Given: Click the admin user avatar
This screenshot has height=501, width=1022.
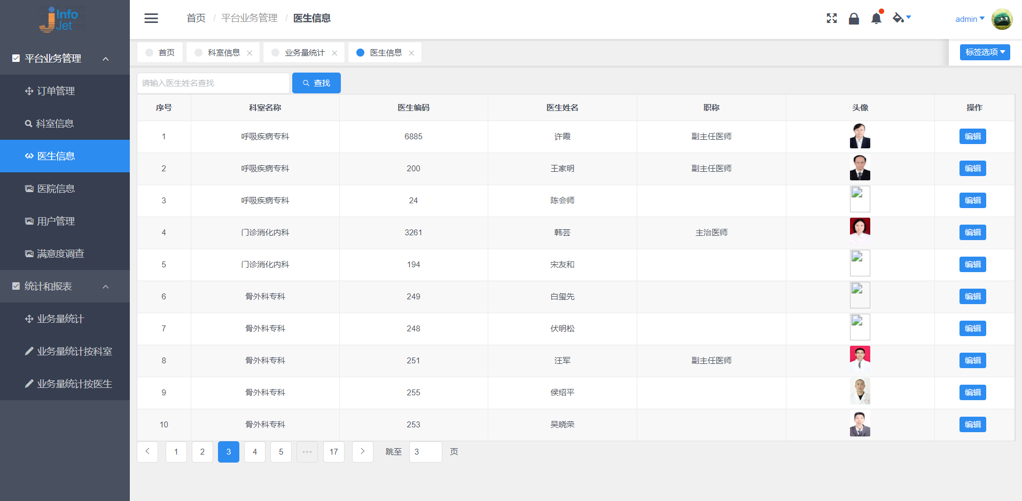Looking at the screenshot, I should 1002,19.
